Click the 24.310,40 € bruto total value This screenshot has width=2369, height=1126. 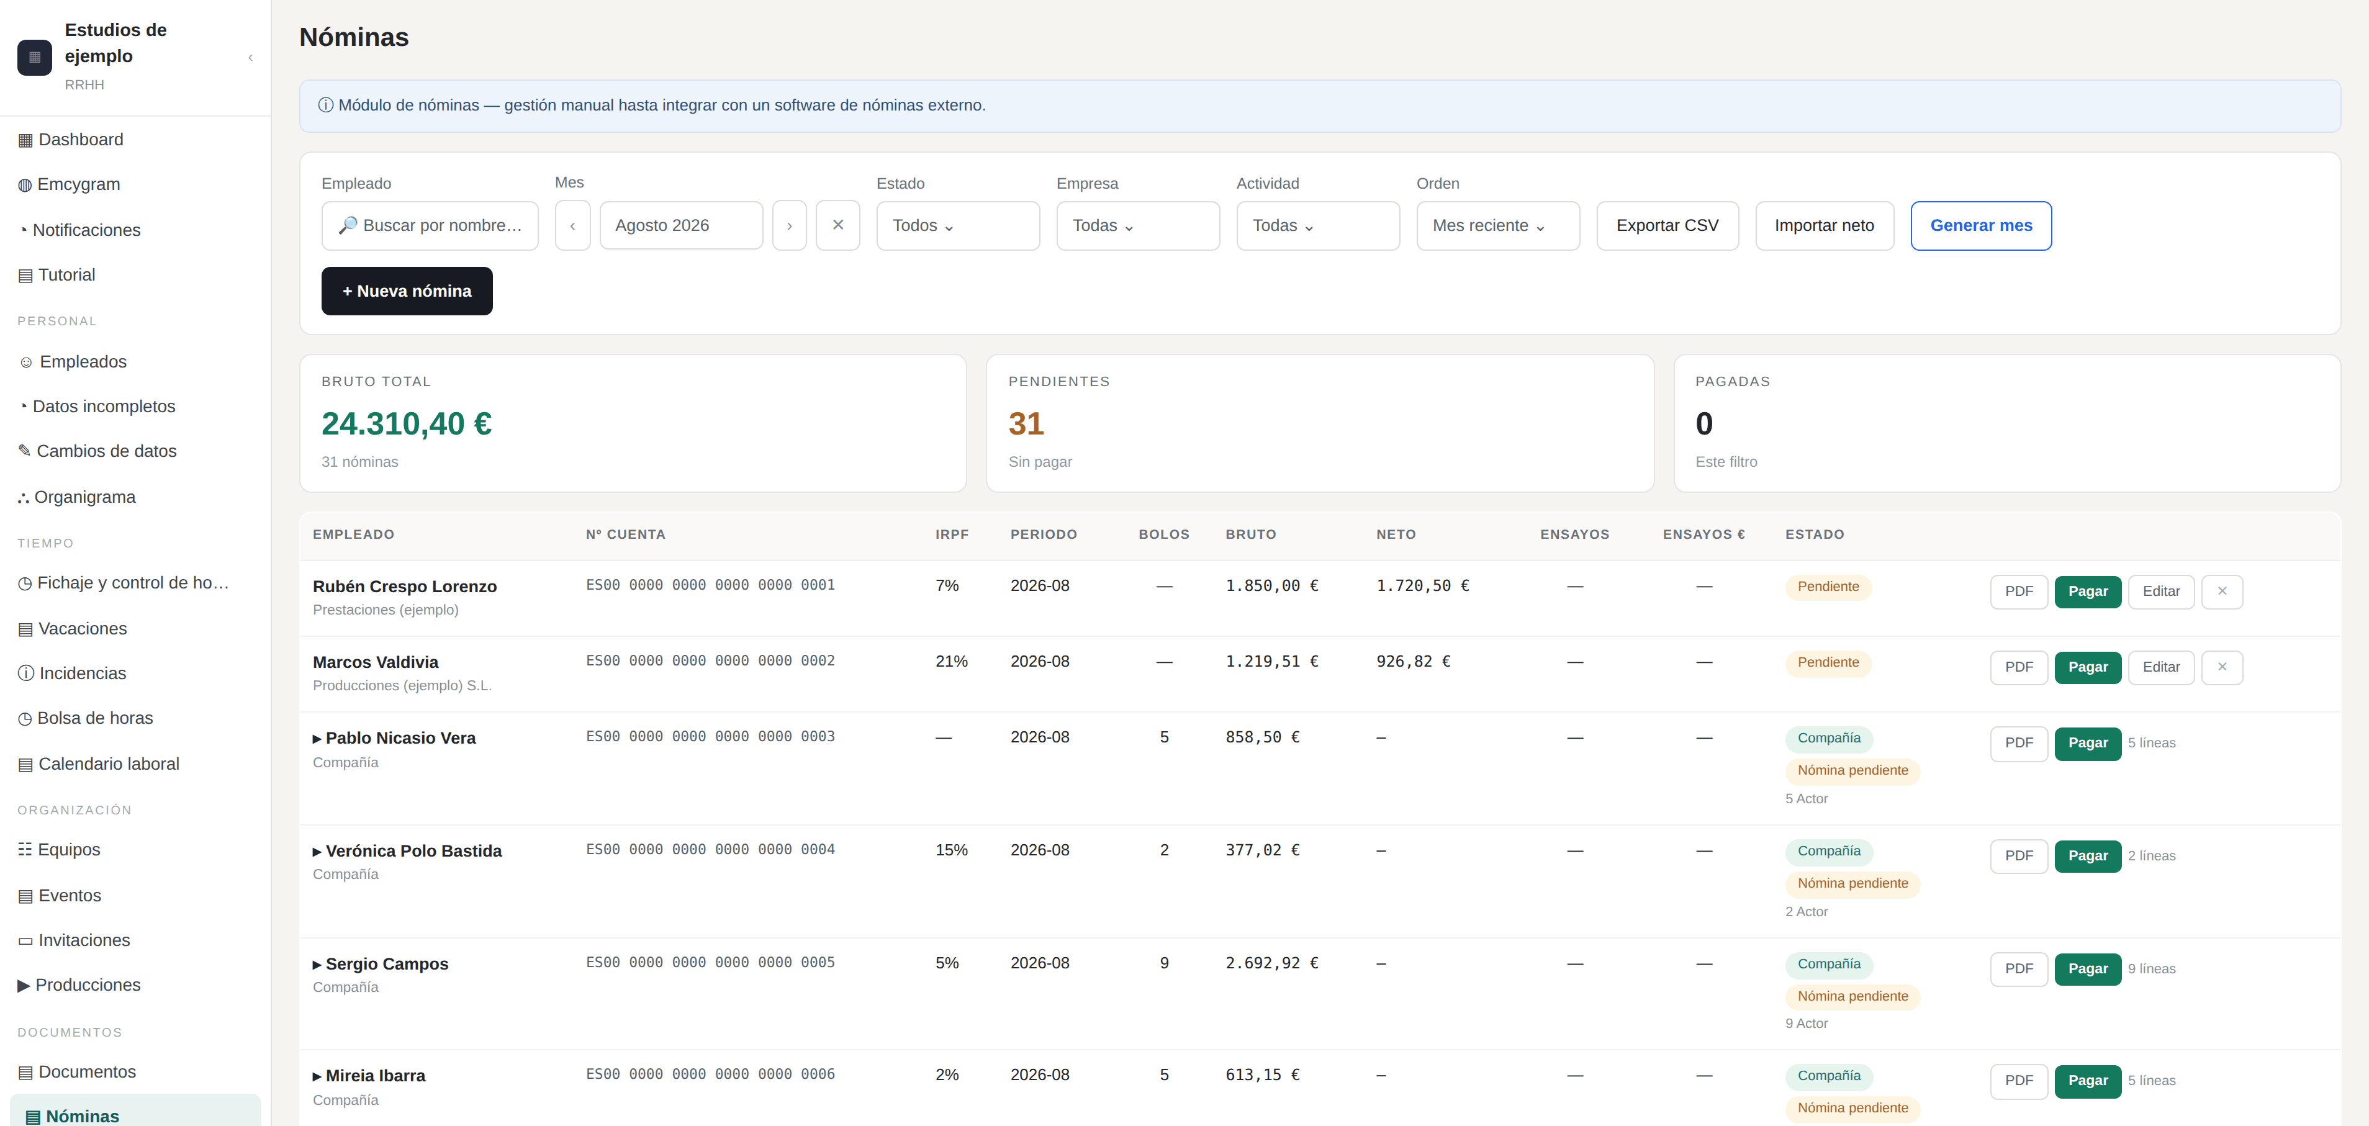(407, 424)
